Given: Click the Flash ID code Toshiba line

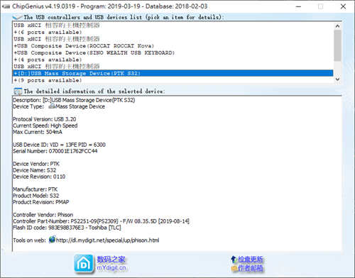Looking at the screenshot, I should click(67, 228).
